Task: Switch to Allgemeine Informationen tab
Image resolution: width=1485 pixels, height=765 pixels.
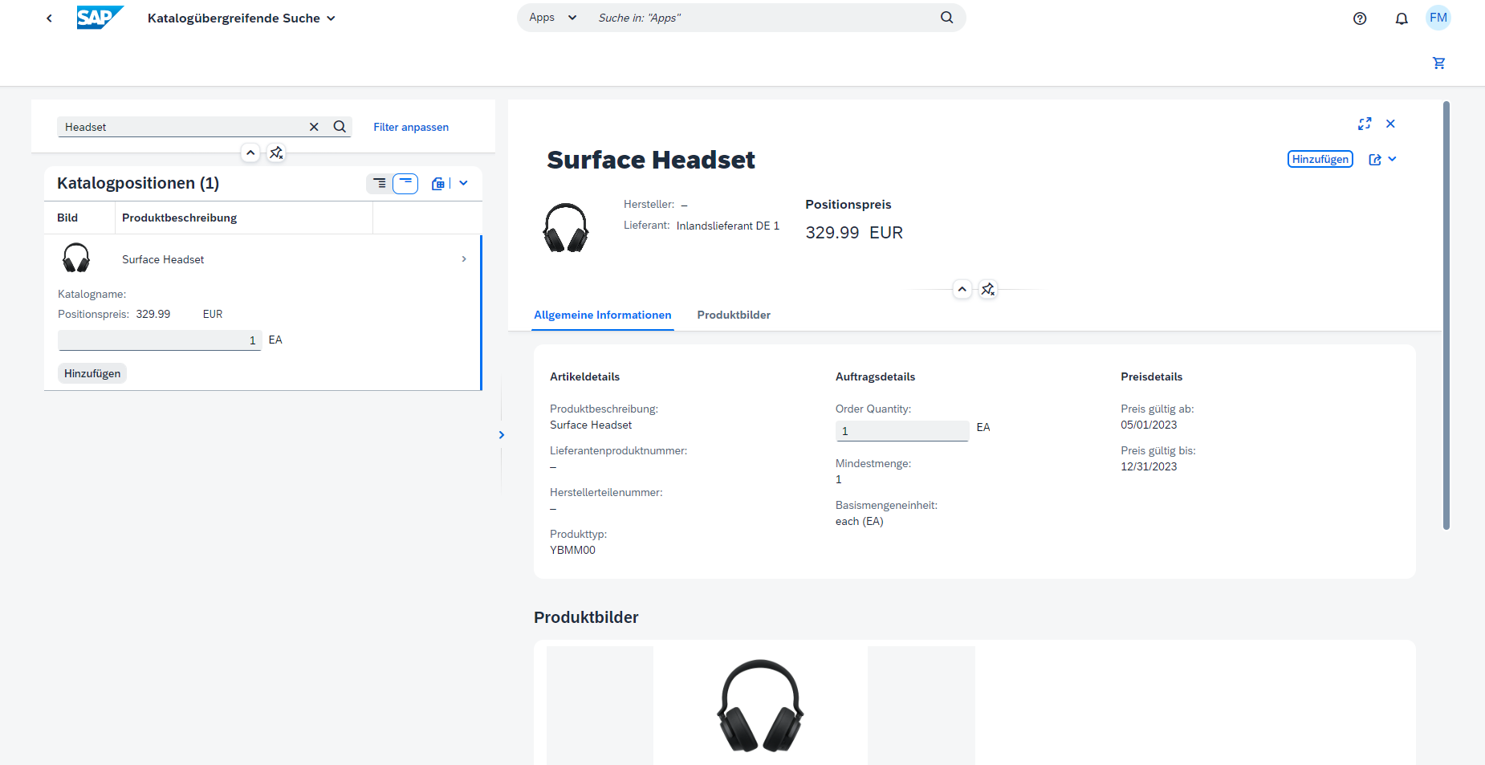Action: coord(603,315)
